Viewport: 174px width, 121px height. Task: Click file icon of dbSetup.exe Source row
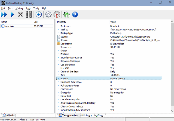[59, 37]
